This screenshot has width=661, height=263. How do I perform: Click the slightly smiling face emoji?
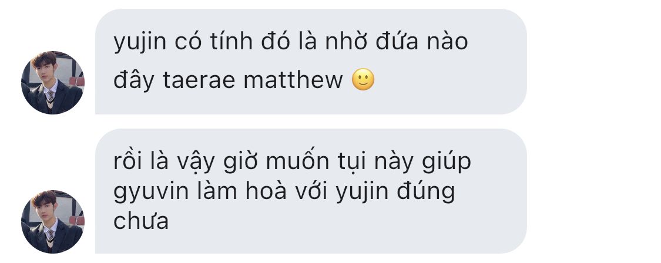[363, 79]
